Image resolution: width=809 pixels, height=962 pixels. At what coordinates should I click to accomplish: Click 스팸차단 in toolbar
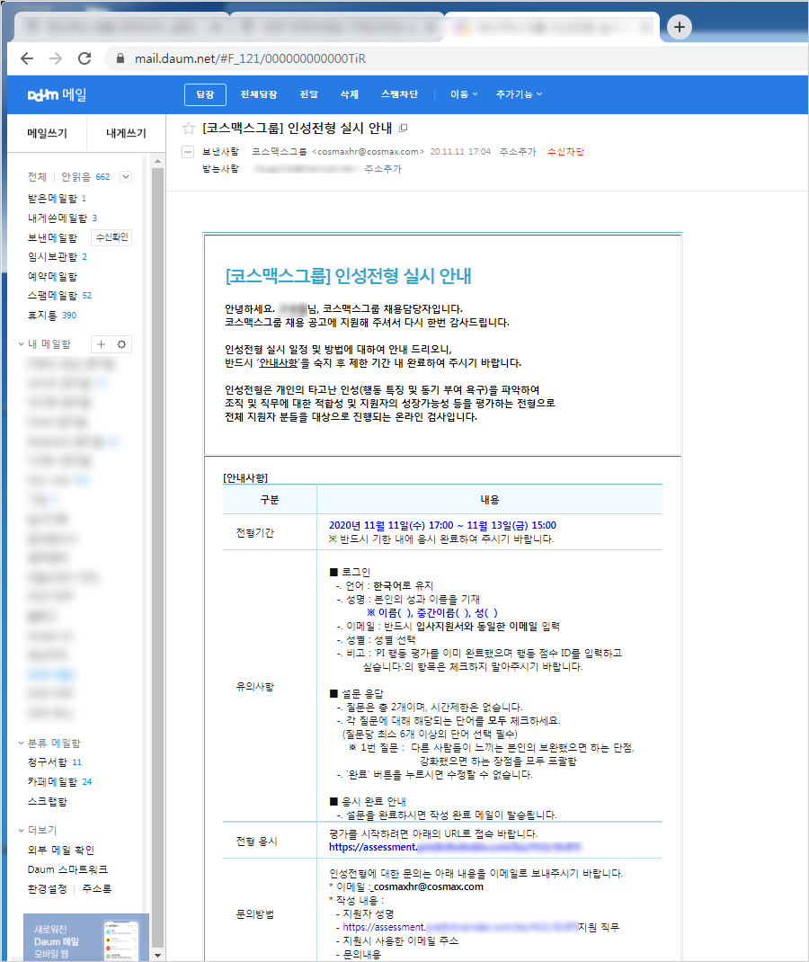pyautogui.click(x=399, y=94)
